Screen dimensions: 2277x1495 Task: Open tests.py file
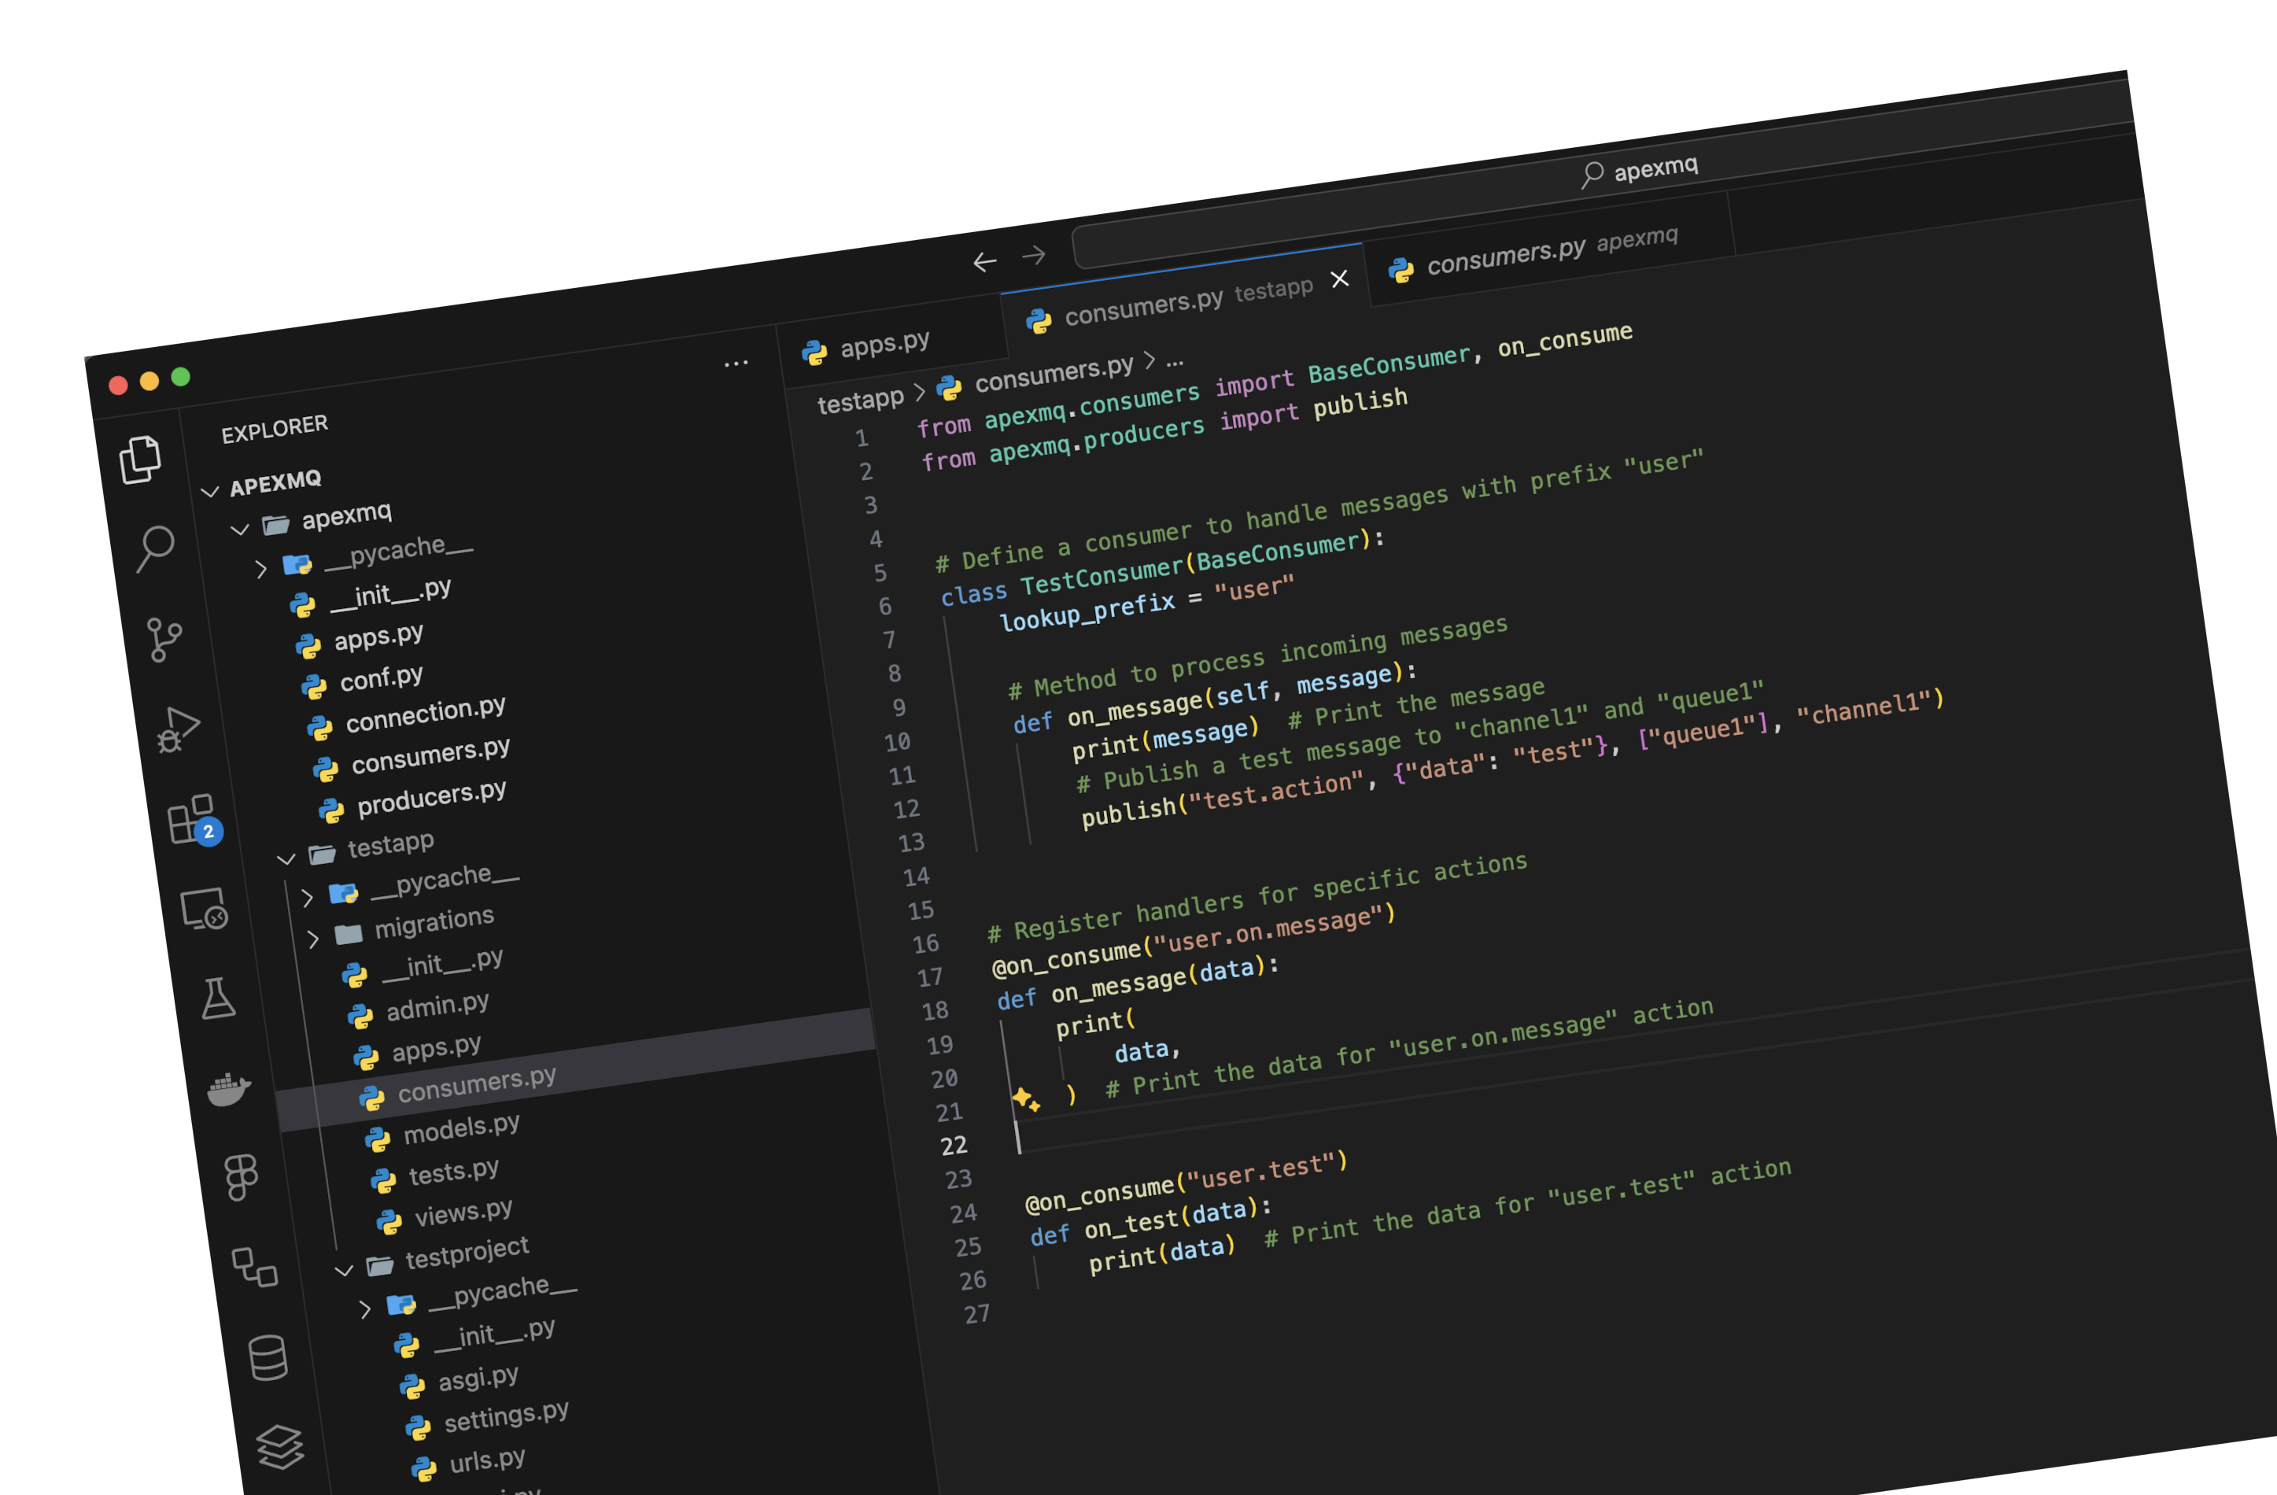click(455, 1172)
